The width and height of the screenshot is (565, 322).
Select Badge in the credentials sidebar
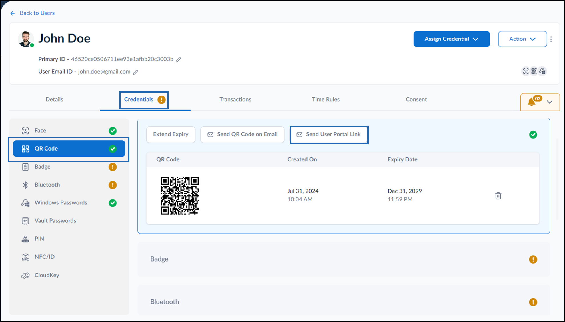(x=69, y=167)
